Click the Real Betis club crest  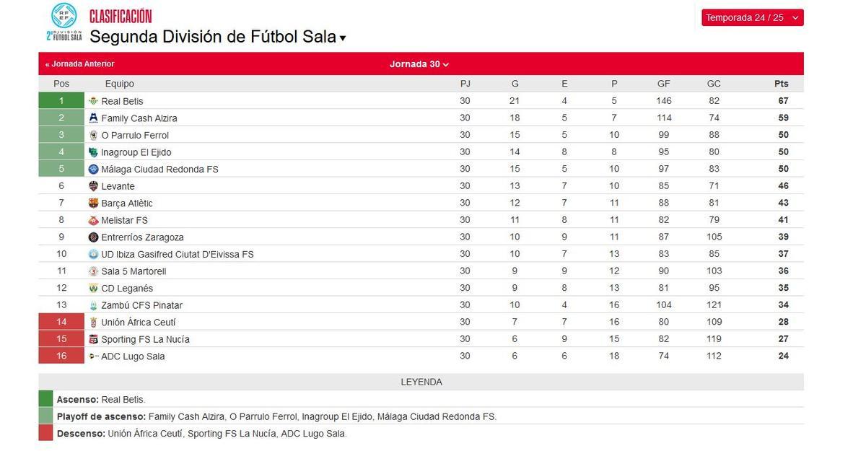click(92, 100)
